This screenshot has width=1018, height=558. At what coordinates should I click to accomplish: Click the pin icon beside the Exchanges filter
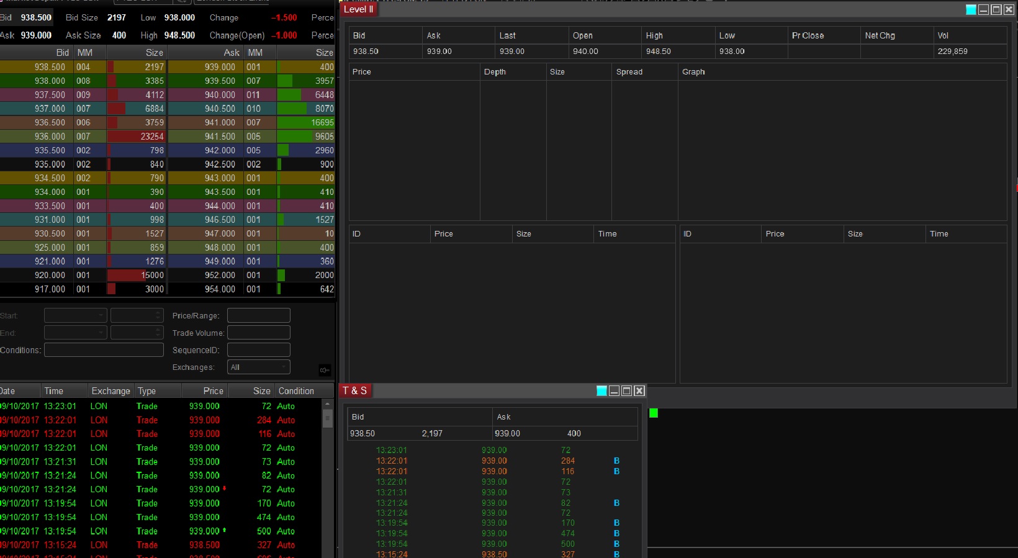pyautogui.click(x=325, y=370)
